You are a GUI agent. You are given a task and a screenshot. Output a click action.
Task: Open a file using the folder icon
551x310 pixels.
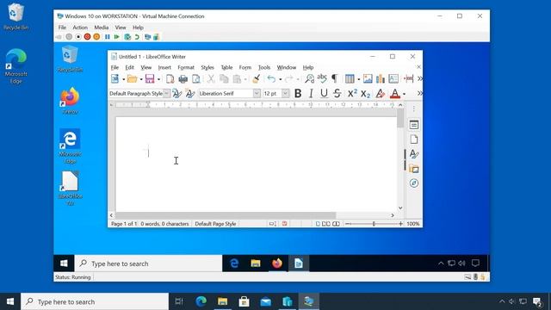point(133,78)
